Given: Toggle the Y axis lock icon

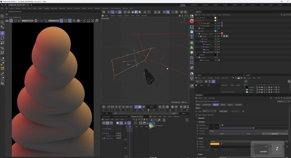Looking at the screenshot, I should pyautogui.click(x=112, y=12).
